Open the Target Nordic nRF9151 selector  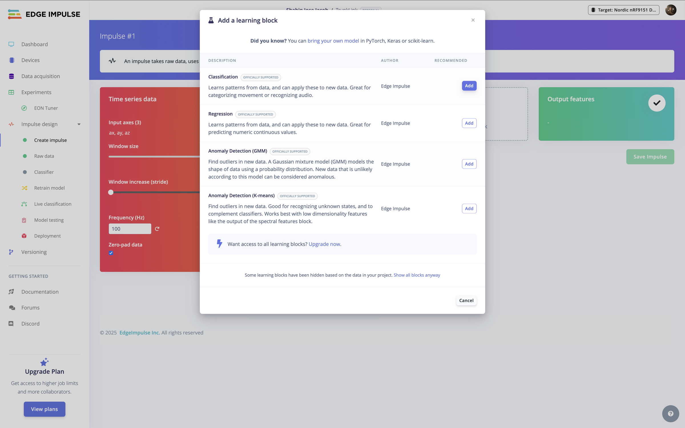tap(624, 10)
